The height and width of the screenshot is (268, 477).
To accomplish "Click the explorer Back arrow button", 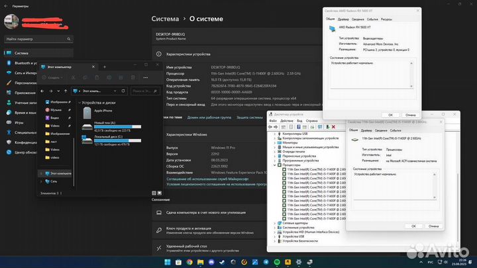I will tap(42, 90).
